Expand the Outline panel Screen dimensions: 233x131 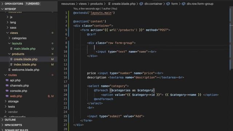[x=10, y=120]
